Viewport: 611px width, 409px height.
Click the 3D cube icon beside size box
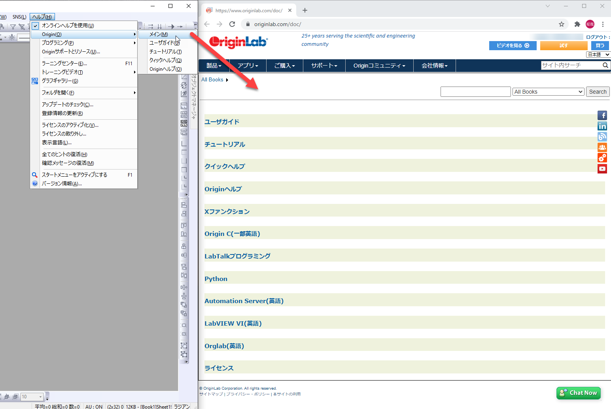(x=15, y=397)
